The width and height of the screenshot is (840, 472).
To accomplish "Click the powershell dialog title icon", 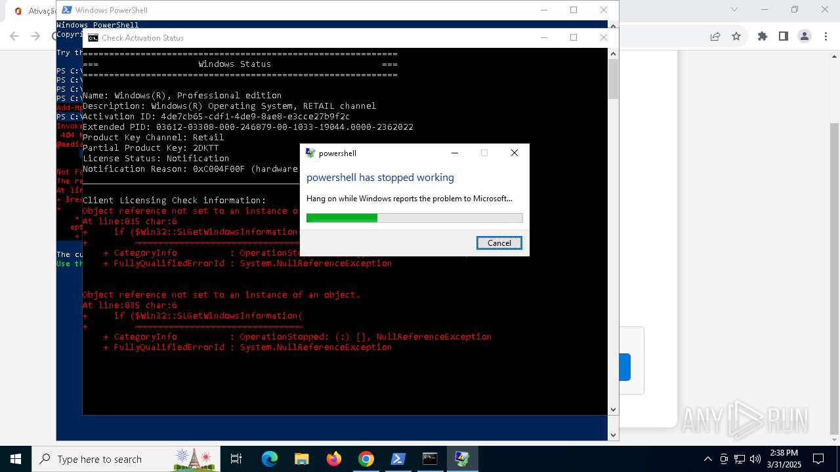I will (310, 153).
